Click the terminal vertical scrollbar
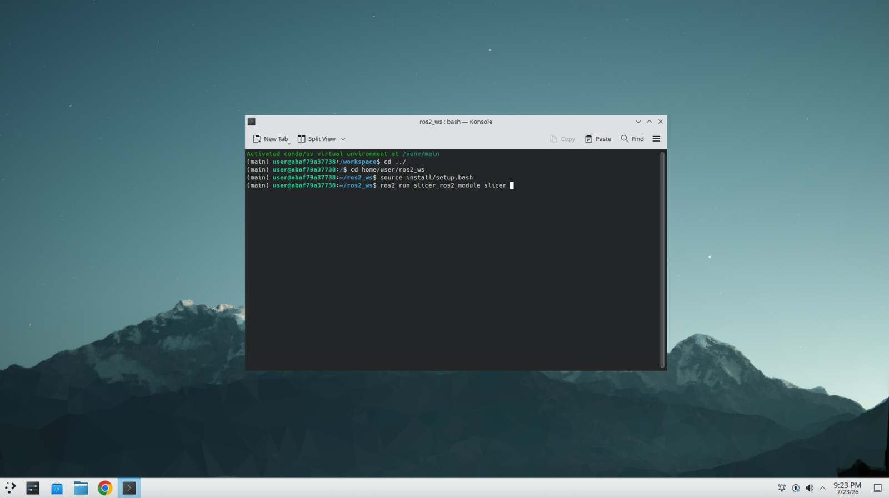Image resolution: width=889 pixels, height=498 pixels. [662, 259]
